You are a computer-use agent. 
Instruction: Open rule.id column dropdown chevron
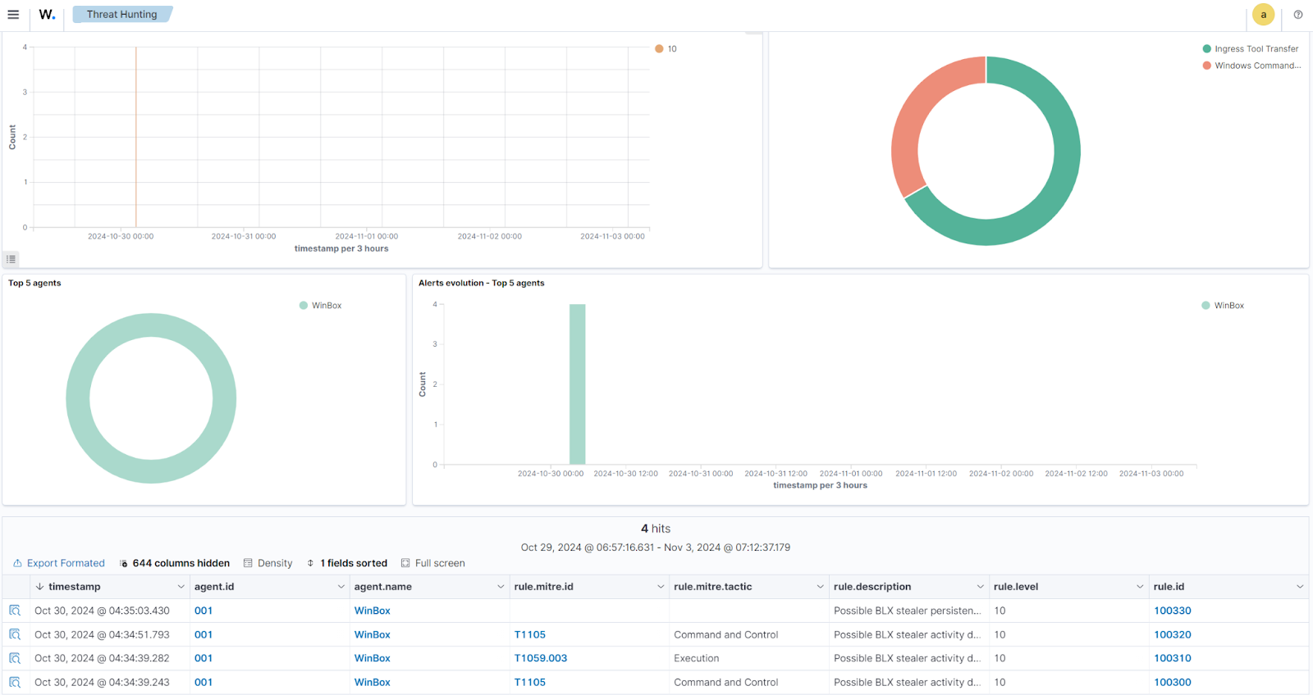pos(1299,587)
